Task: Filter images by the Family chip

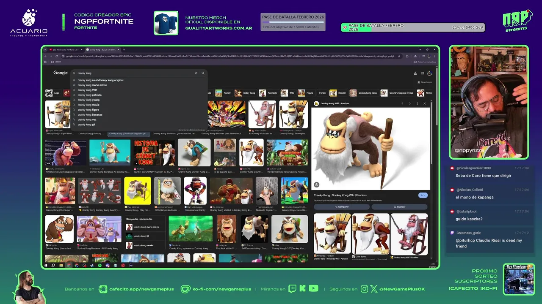Action: click(223, 93)
